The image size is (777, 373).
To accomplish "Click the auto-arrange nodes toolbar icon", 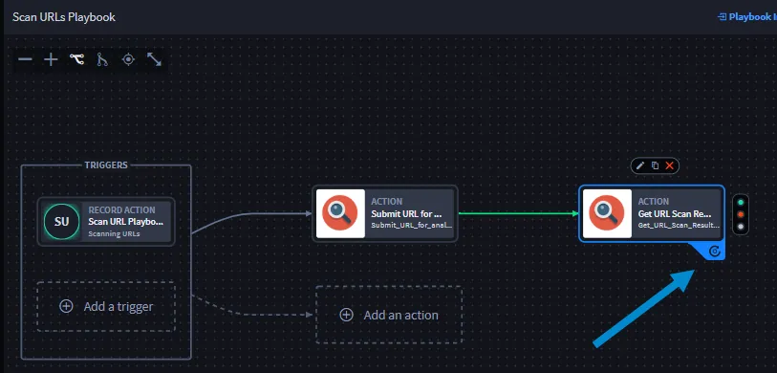I will pos(76,59).
